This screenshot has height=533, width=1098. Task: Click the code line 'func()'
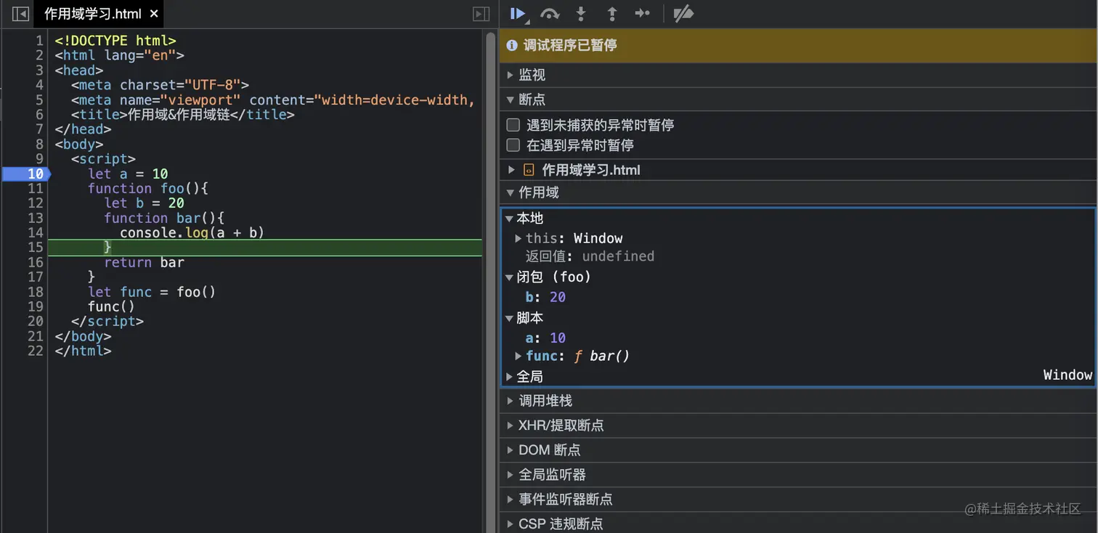(x=111, y=306)
